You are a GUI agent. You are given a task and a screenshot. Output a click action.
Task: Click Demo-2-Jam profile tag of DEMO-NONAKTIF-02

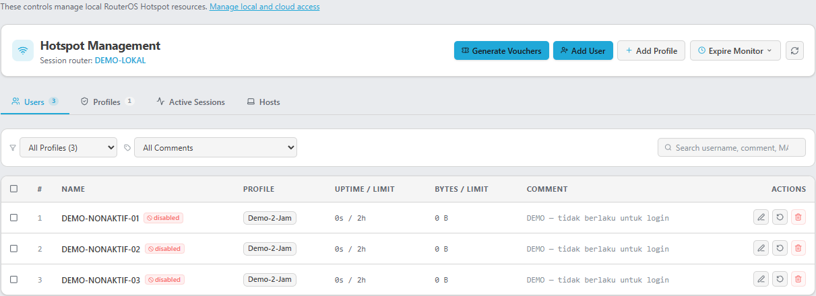tap(270, 249)
